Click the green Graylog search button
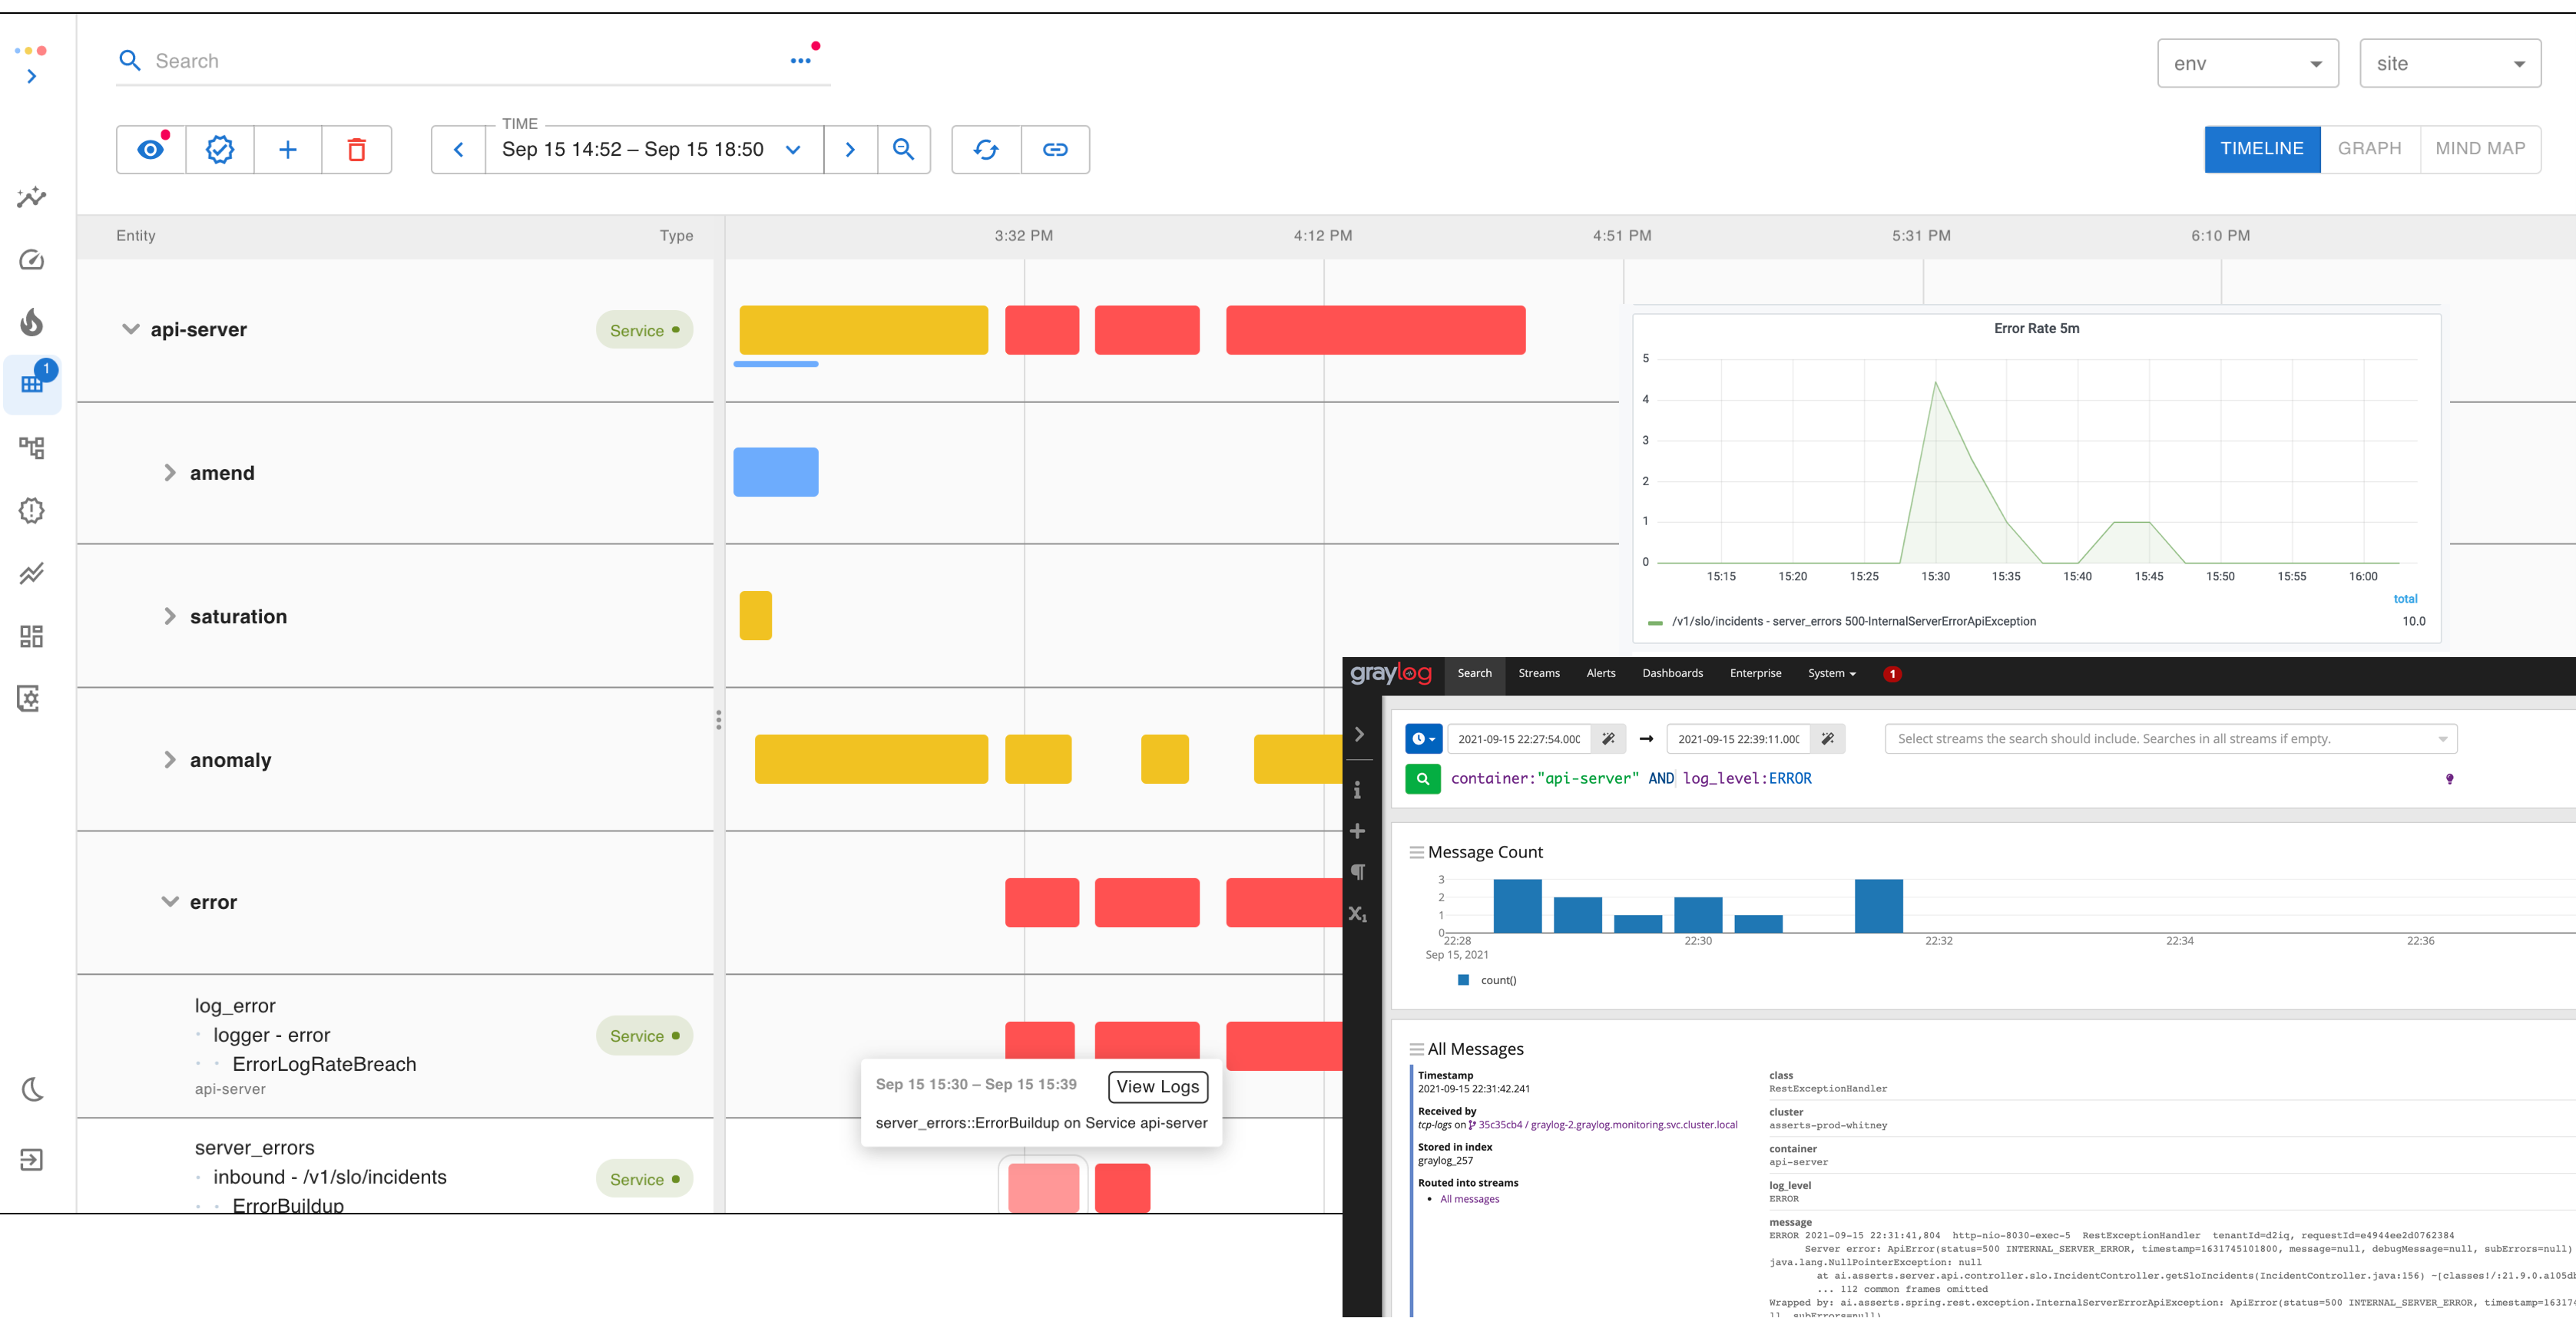This screenshot has height=1328, width=2576. [1422, 778]
